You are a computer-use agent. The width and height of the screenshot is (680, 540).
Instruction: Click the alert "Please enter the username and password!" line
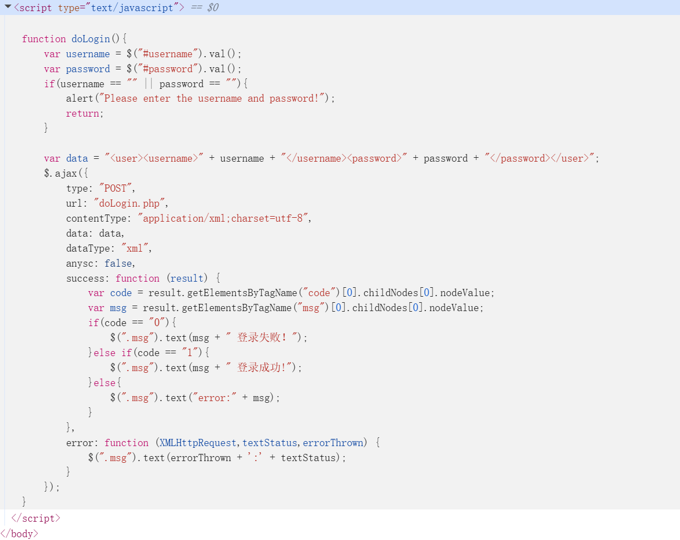tap(201, 98)
